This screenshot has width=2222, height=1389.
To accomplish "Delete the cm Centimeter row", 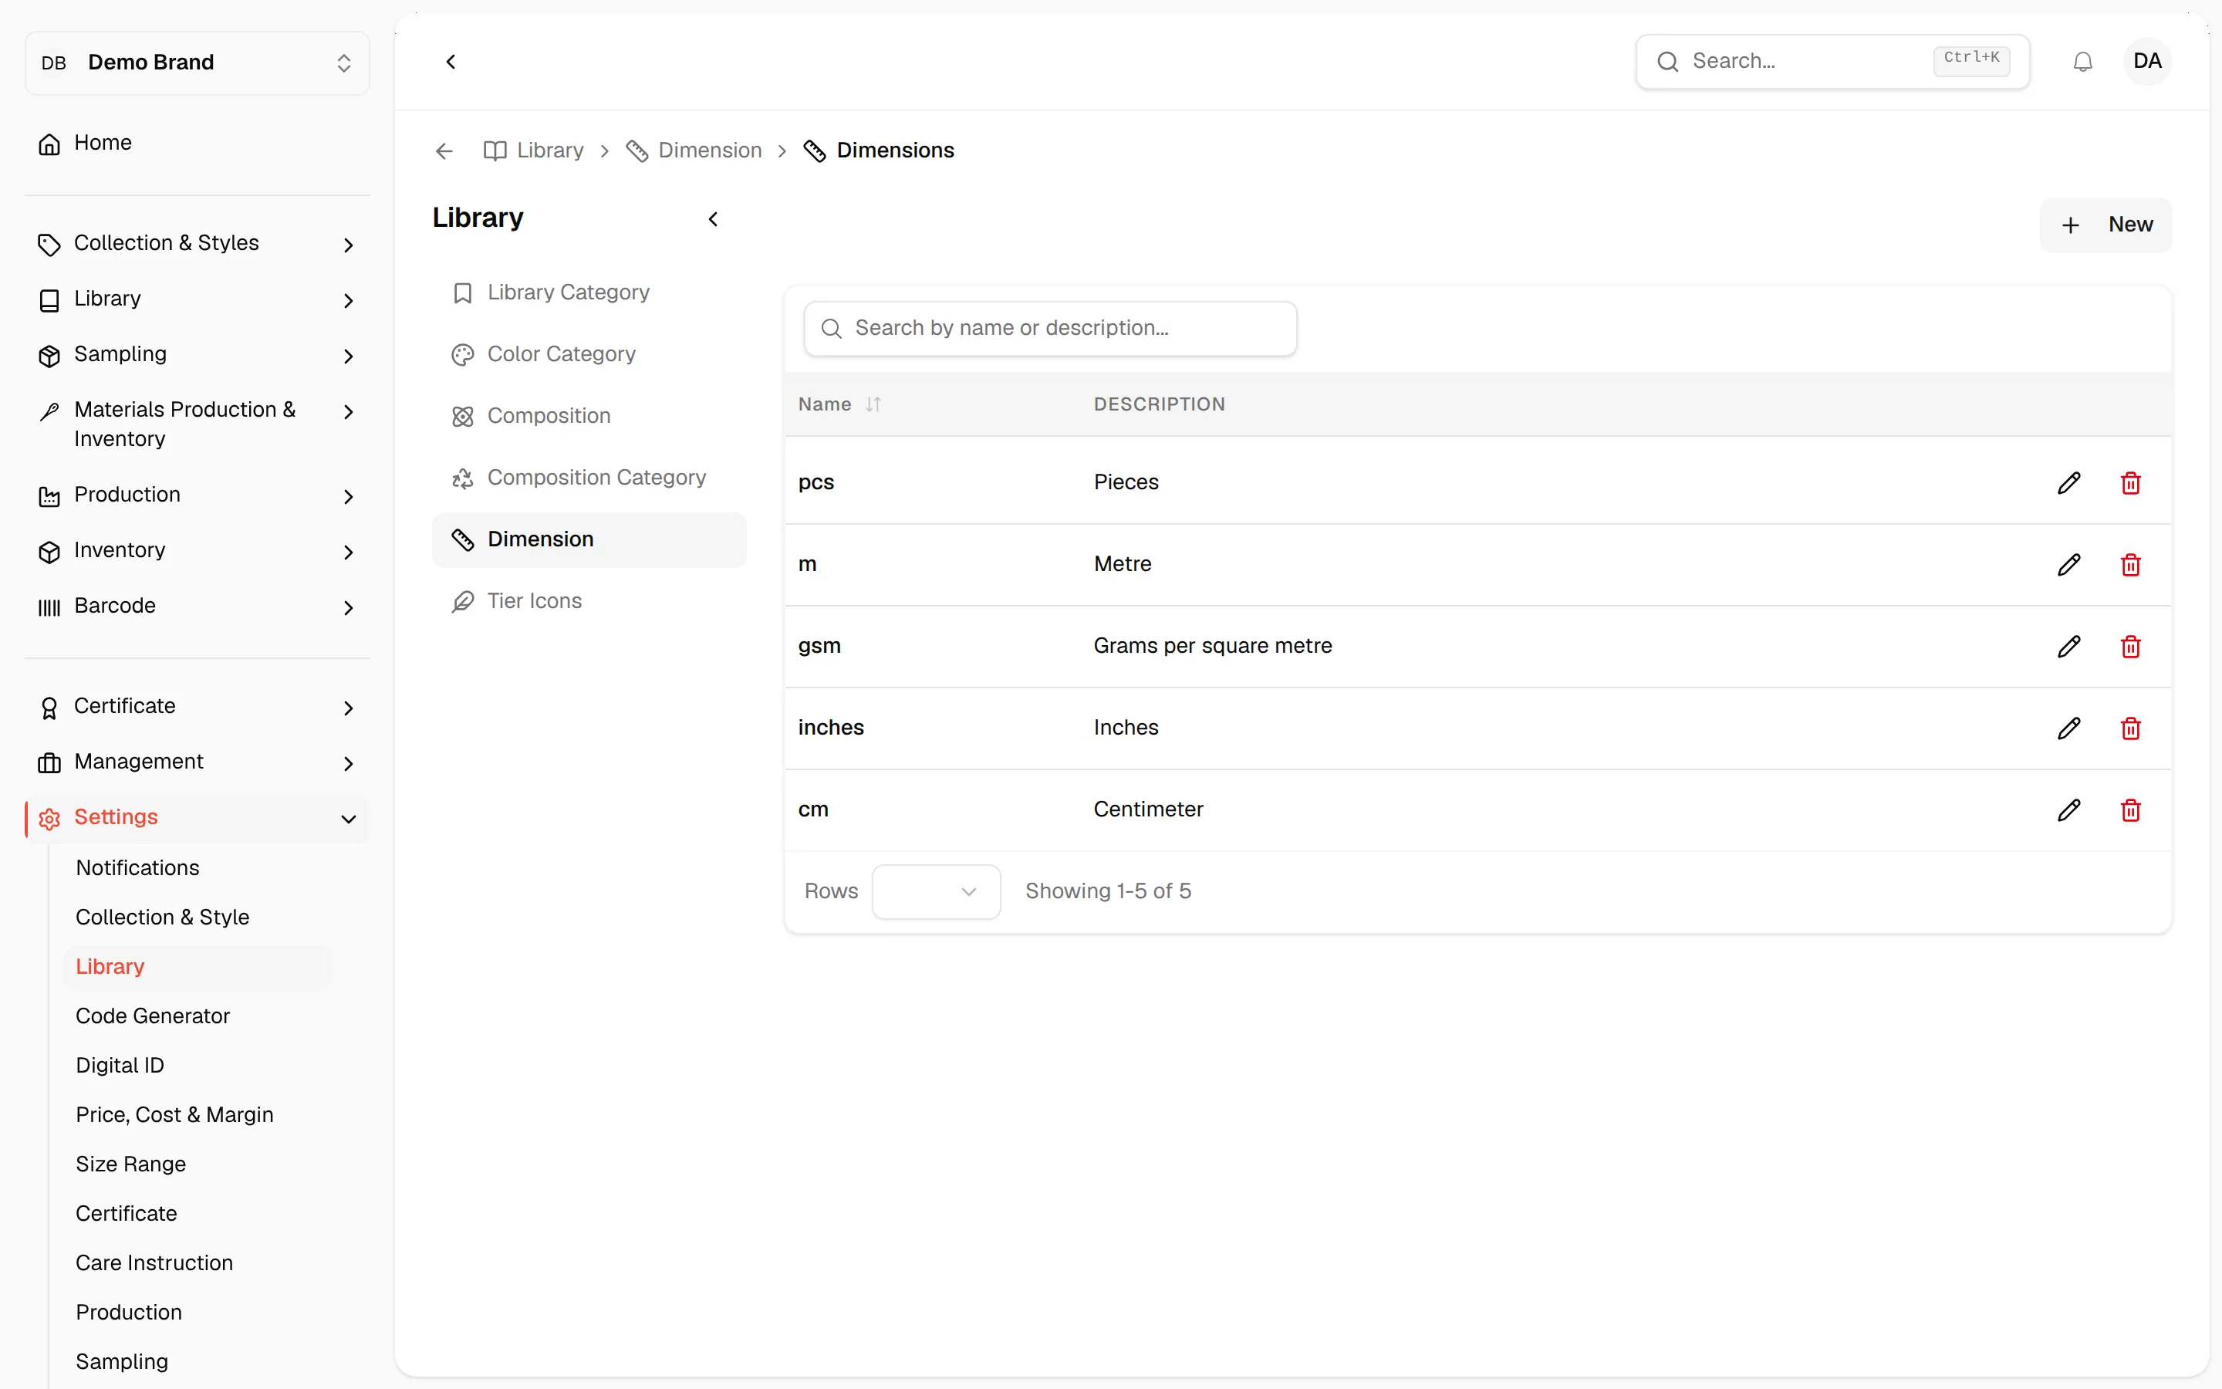I will 2130,809.
